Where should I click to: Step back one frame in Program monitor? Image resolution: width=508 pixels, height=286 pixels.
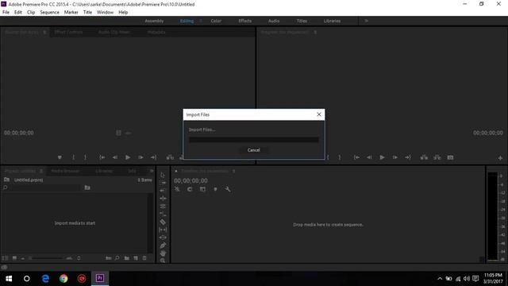pyautogui.click(x=369, y=157)
